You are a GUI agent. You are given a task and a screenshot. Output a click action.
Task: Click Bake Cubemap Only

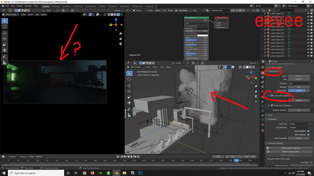pos(289,152)
